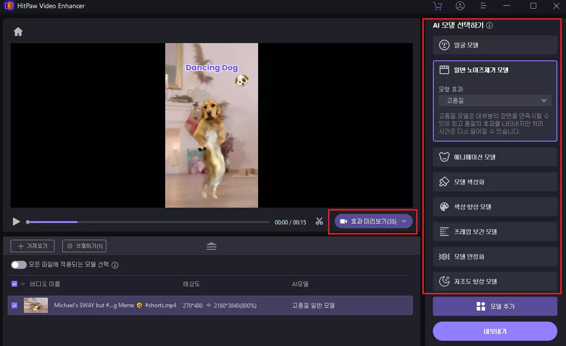Click the video playback progress bar
The width and height of the screenshot is (566, 346).
coord(148,222)
